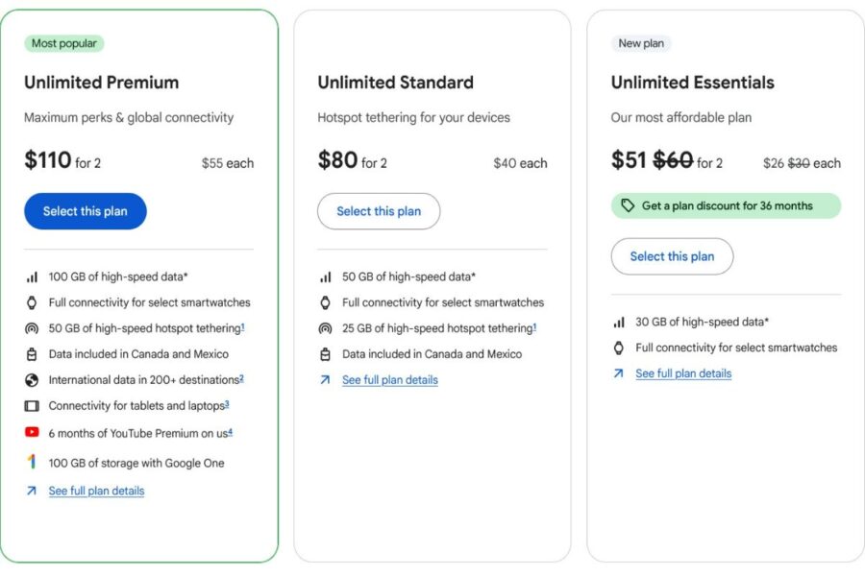Select the Unlimited Essentials plan
865x576 pixels.
pyautogui.click(x=672, y=256)
